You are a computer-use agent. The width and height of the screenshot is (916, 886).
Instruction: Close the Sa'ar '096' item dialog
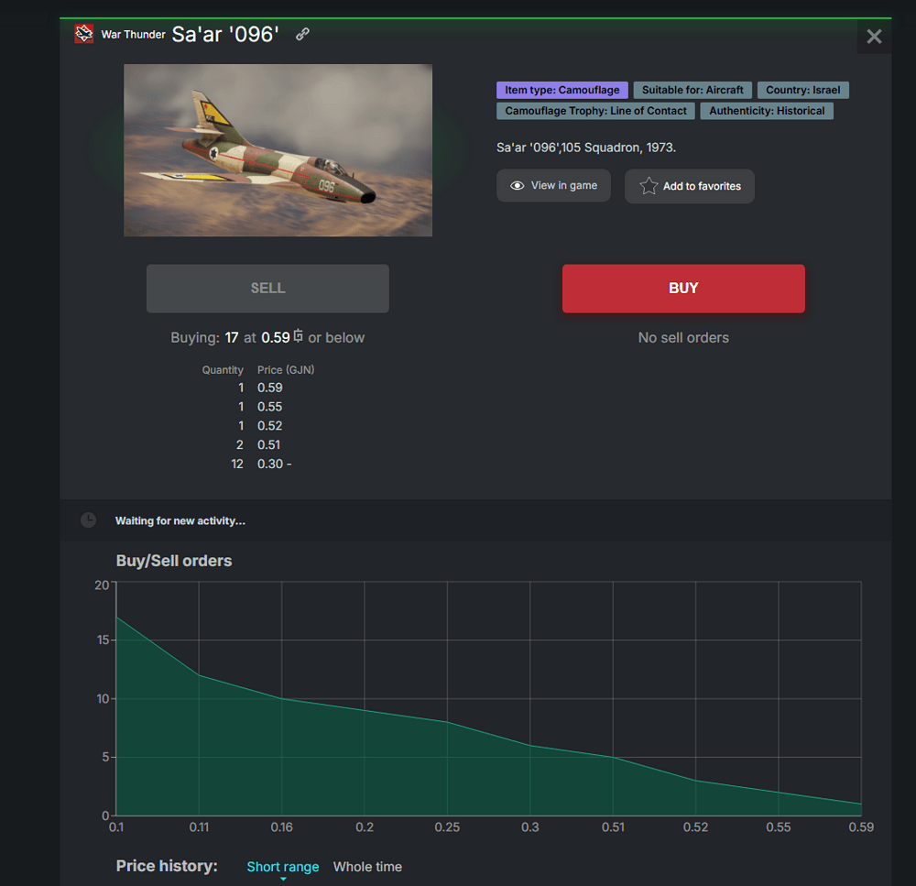click(874, 37)
